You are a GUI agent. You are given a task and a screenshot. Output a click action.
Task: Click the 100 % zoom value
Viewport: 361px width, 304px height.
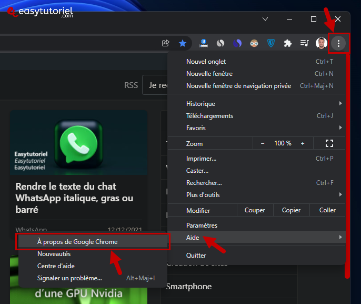click(x=283, y=143)
